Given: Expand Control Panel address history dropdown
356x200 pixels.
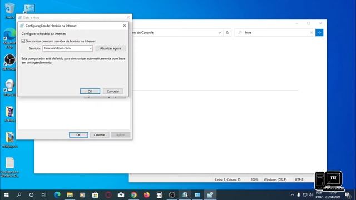Looking at the screenshot, I should 220,33.
